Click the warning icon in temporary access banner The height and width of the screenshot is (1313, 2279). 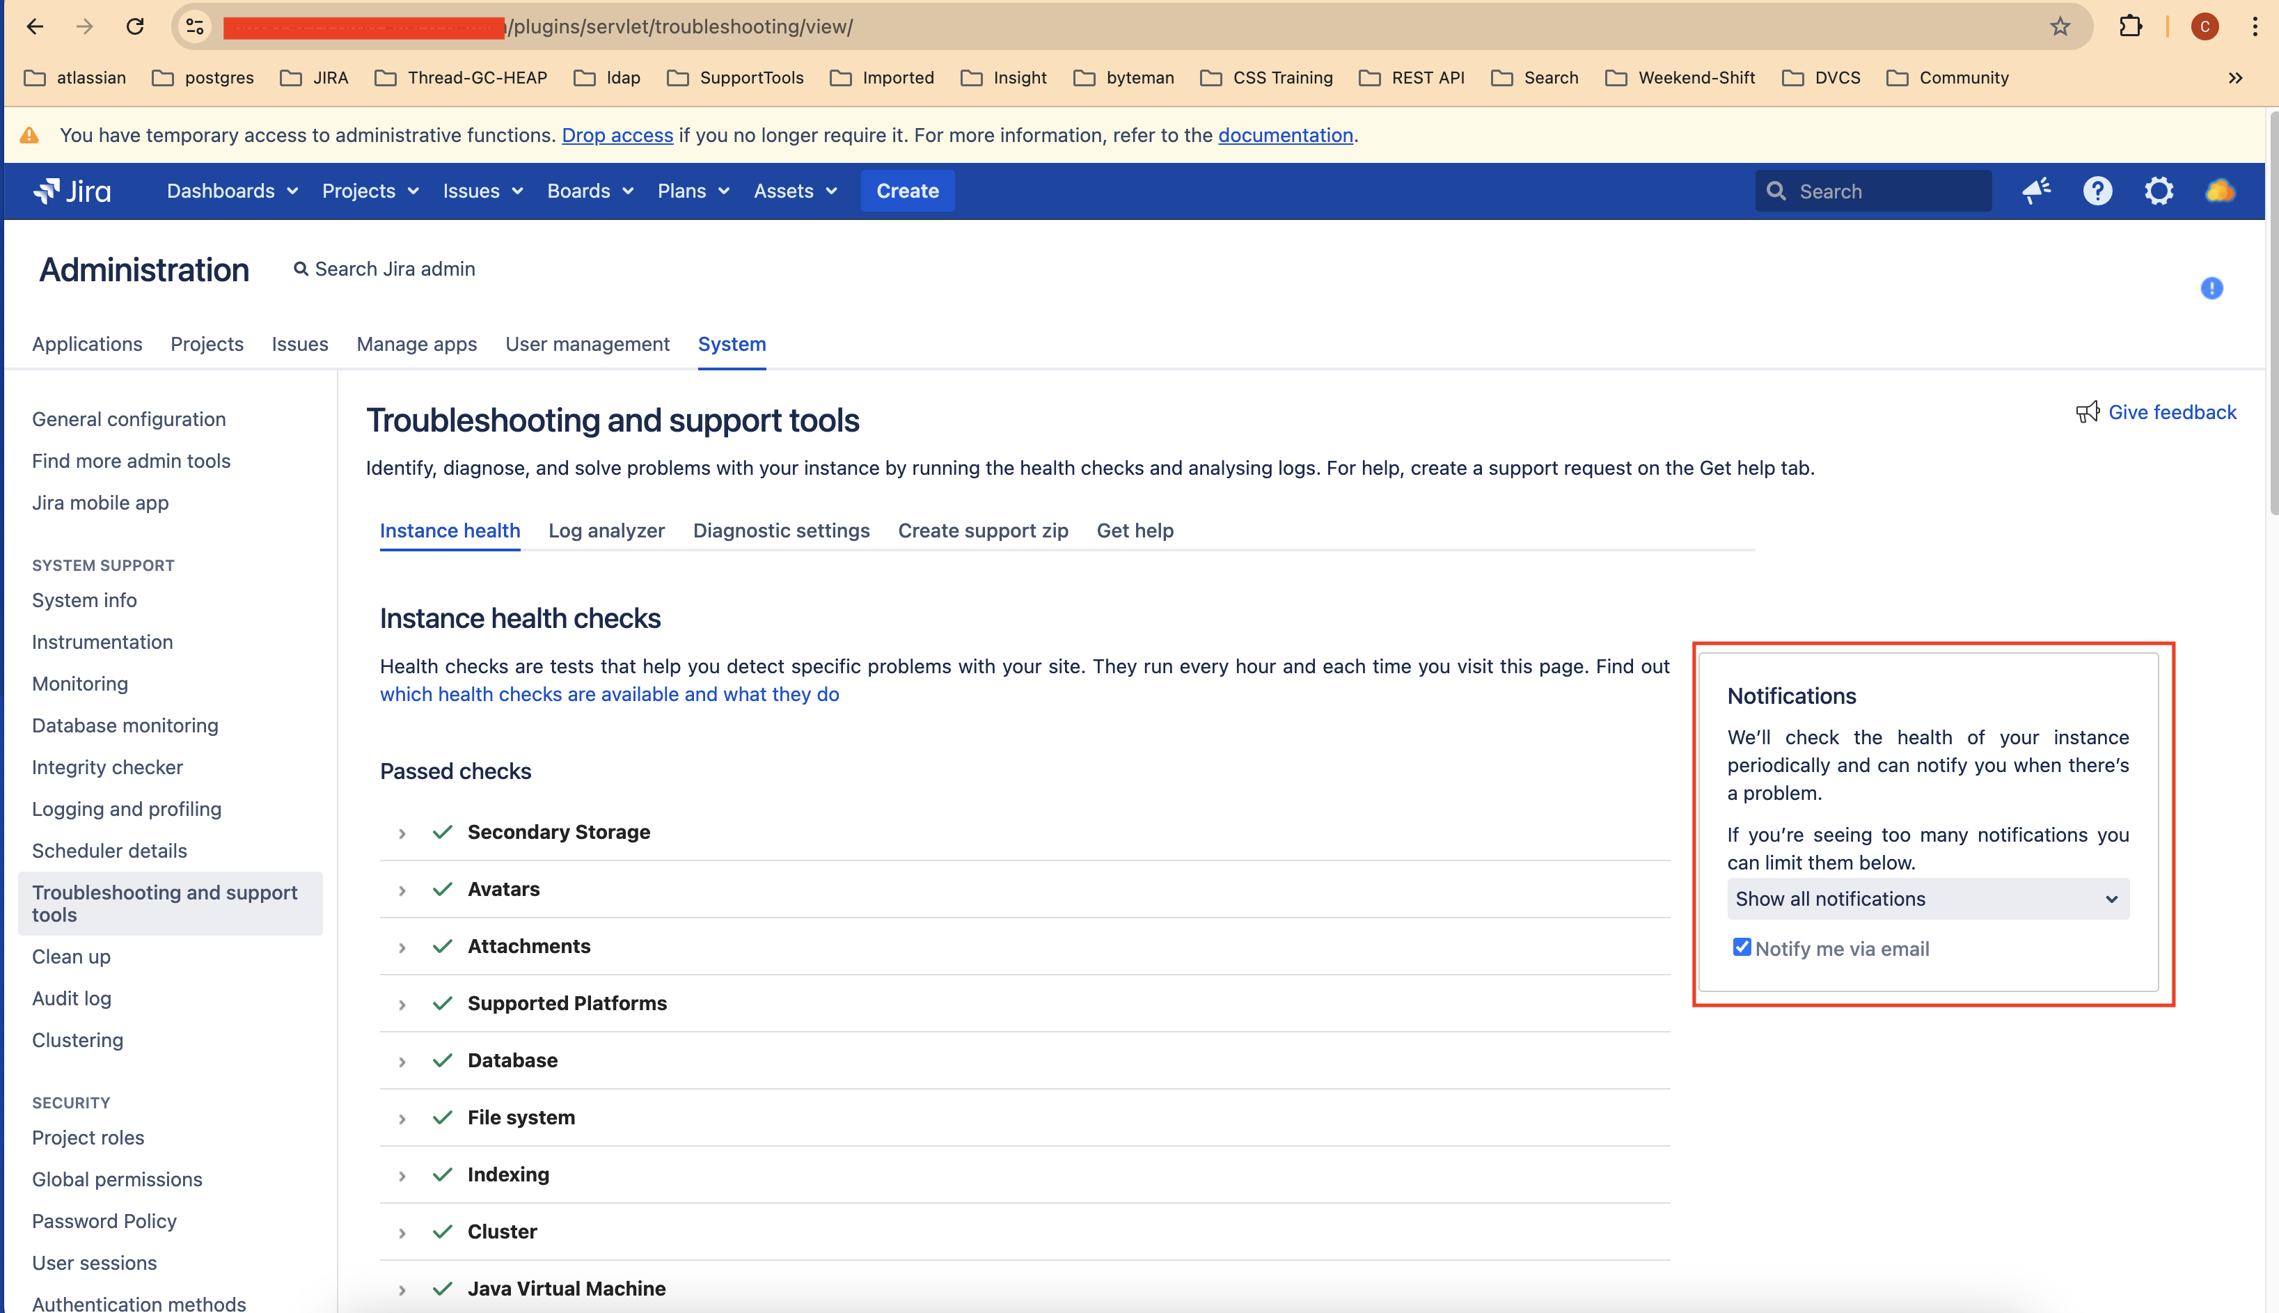coord(30,134)
